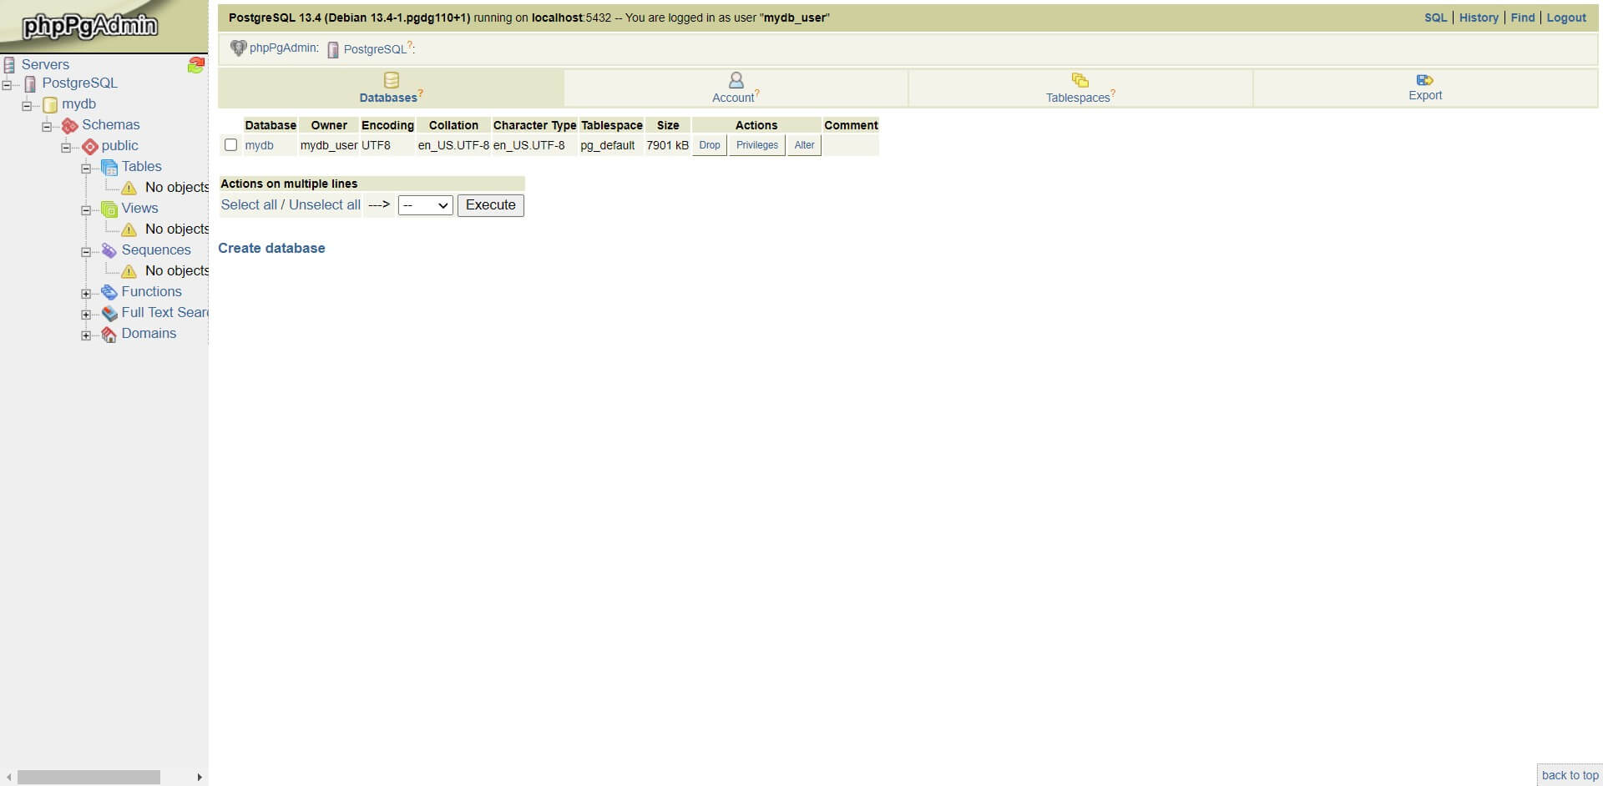Expand the Functions tree node

tap(86, 294)
